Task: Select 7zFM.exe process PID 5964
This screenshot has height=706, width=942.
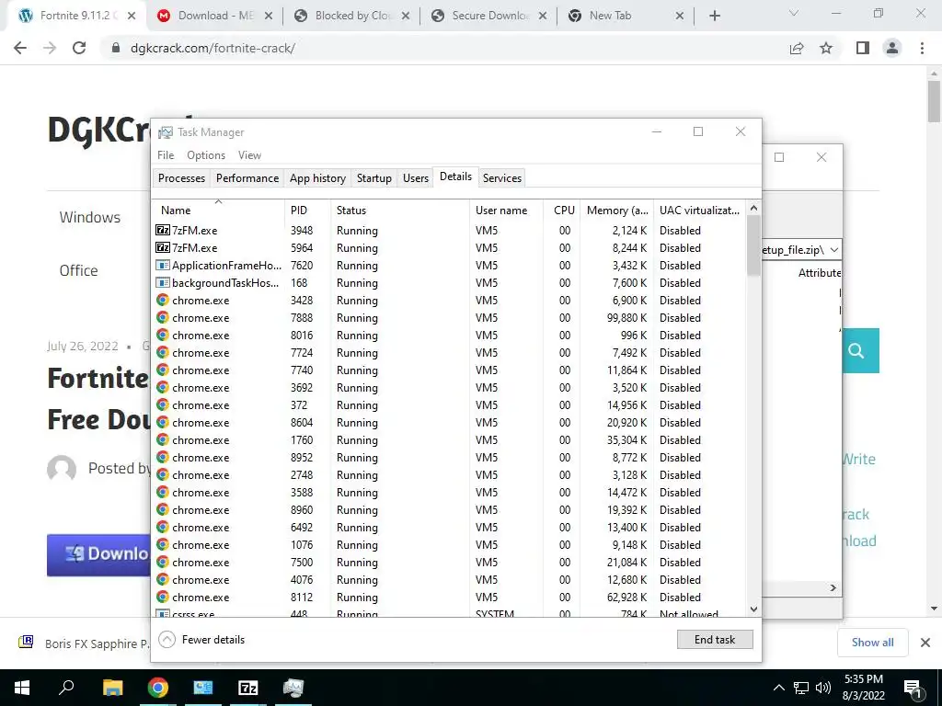Action: coord(448,248)
